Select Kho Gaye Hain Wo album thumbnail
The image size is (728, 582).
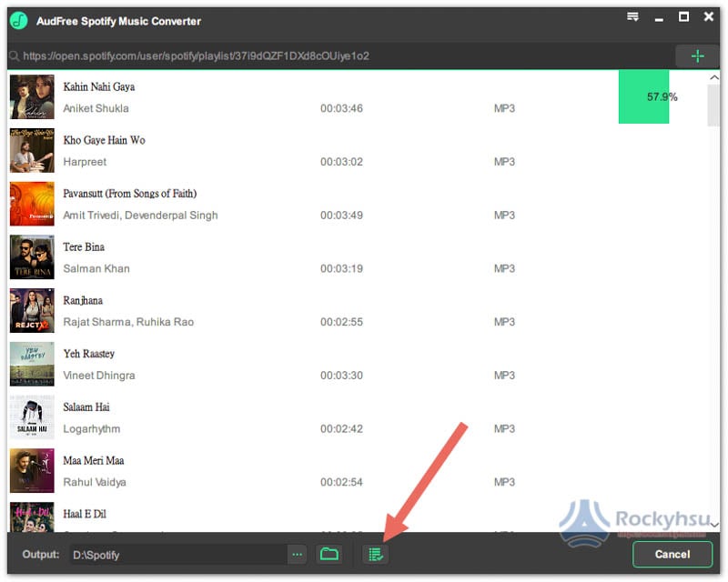pyautogui.click(x=32, y=150)
